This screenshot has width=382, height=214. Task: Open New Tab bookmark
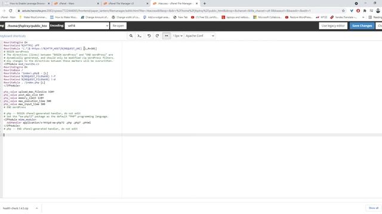click(180, 17)
